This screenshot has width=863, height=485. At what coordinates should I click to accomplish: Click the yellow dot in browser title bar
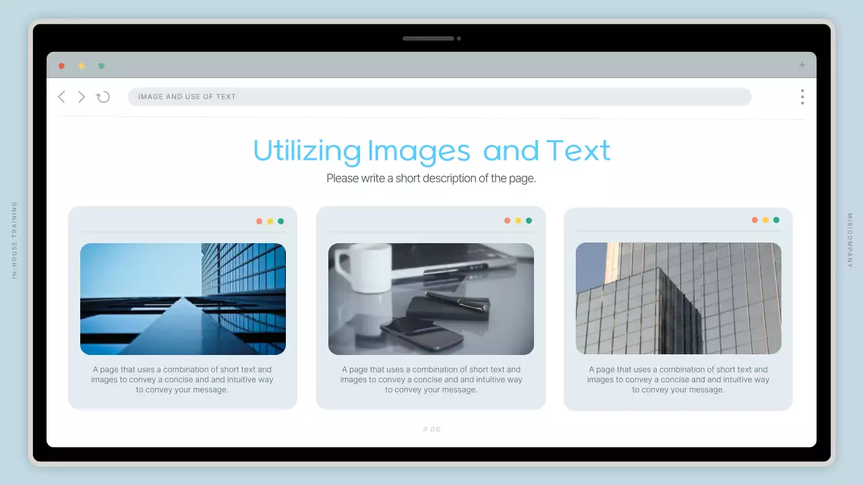82,66
